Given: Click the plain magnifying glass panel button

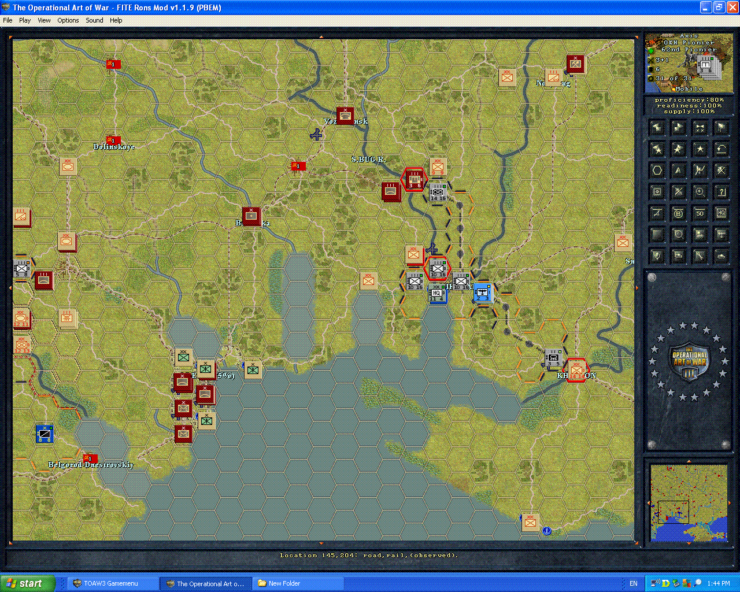Looking at the screenshot, I should [x=678, y=235].
